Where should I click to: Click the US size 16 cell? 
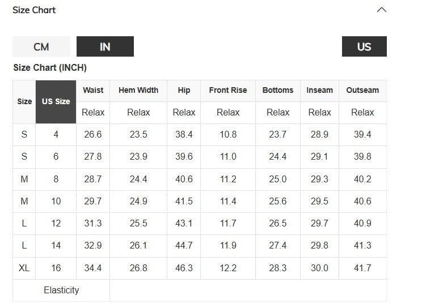click(x=56, y=268)
